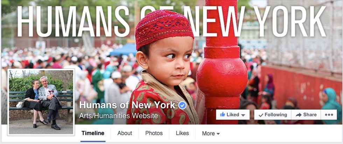Click the Arts/Humanities Website category link
343x144 pixels.
[x=119, y=115]
